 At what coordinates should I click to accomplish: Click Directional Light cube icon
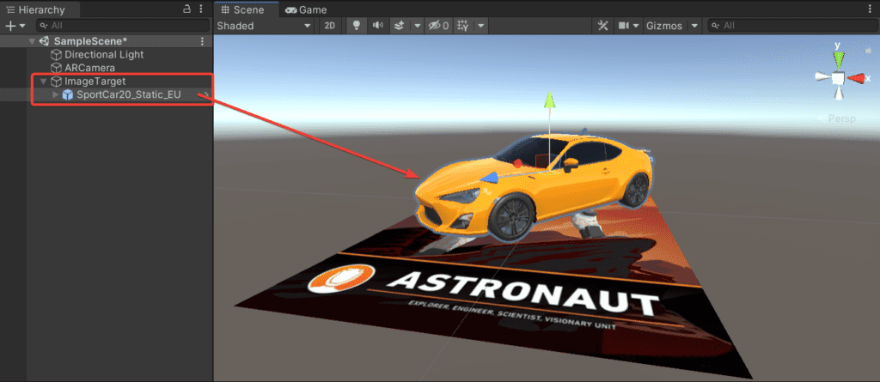pyautogui.click(x=56, y=54)
